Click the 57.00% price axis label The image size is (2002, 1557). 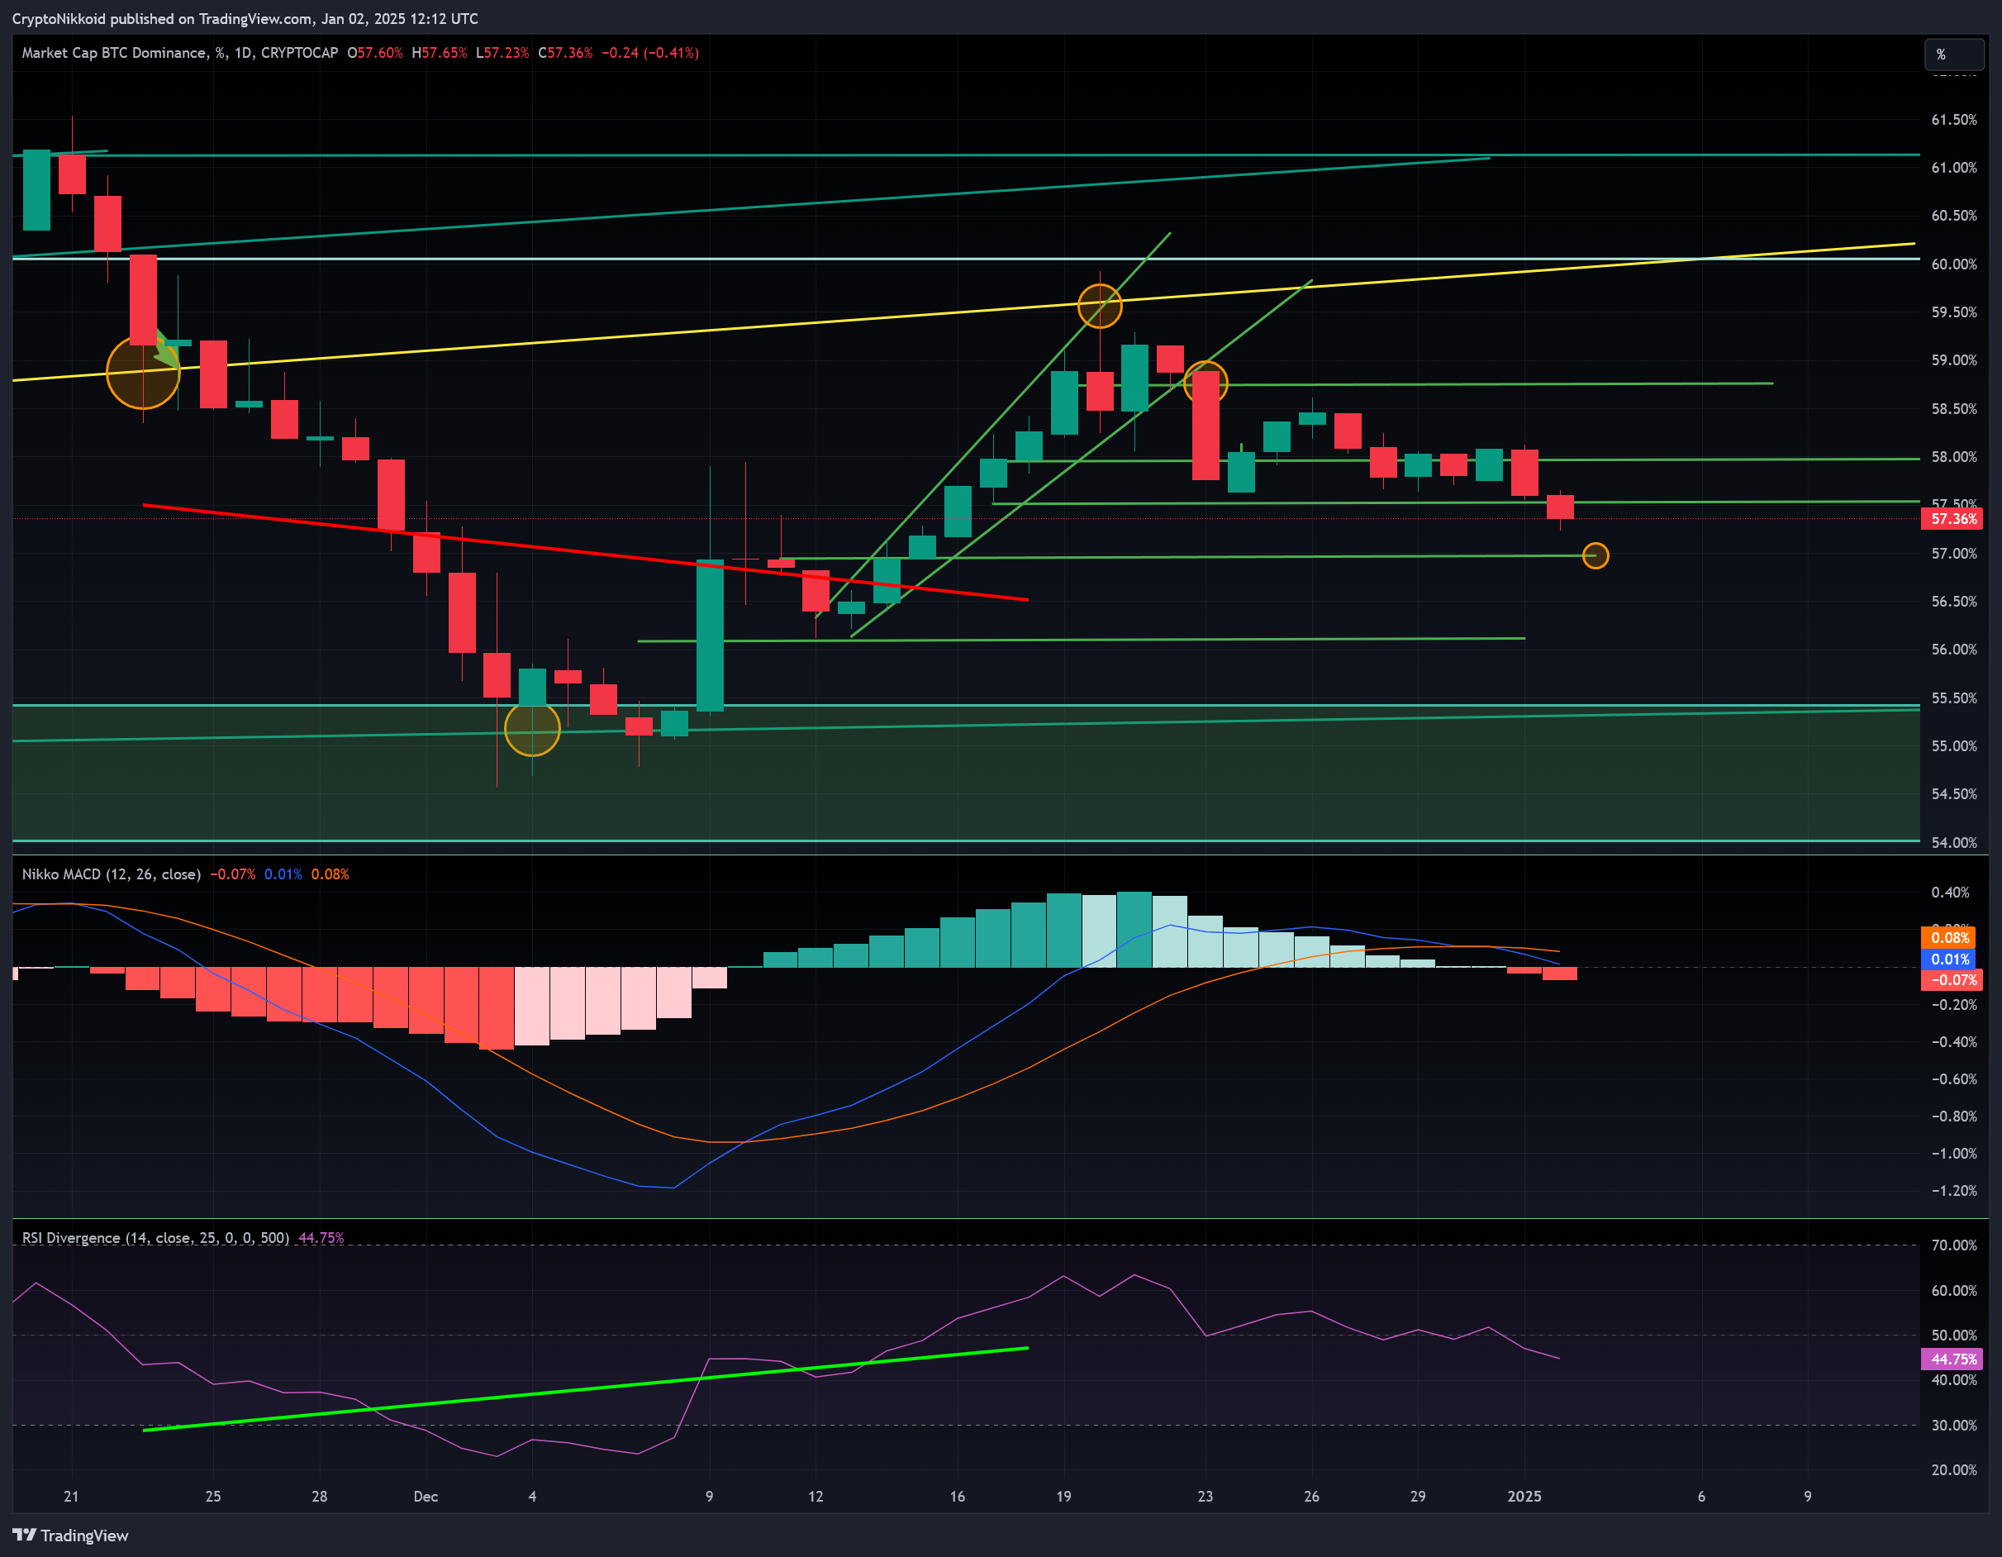point(1954,554)
